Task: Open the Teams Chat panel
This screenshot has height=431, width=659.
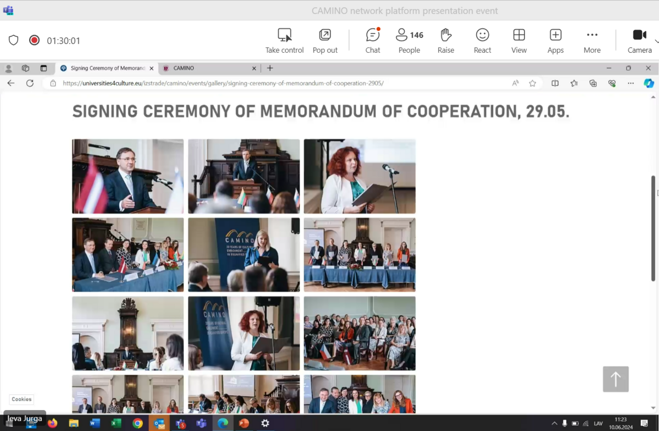Action: [372, 41]
